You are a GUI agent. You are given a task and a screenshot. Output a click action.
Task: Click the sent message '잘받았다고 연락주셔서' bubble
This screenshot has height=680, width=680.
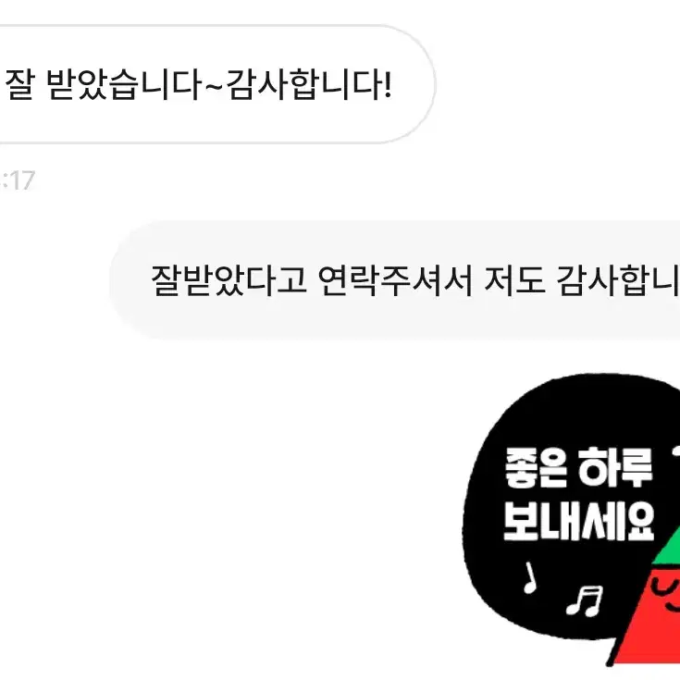[x=395, y=279]
